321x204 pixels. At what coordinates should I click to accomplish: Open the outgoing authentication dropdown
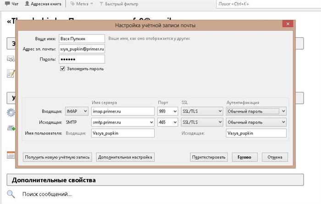[256, 122]
